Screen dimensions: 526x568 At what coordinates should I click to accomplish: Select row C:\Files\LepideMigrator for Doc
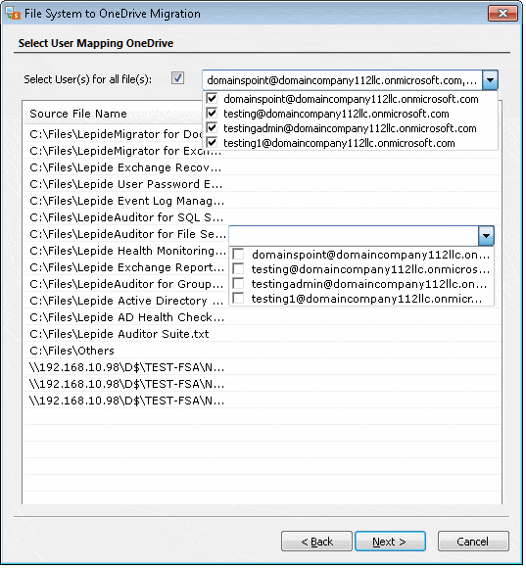click(x=116, y=134)
